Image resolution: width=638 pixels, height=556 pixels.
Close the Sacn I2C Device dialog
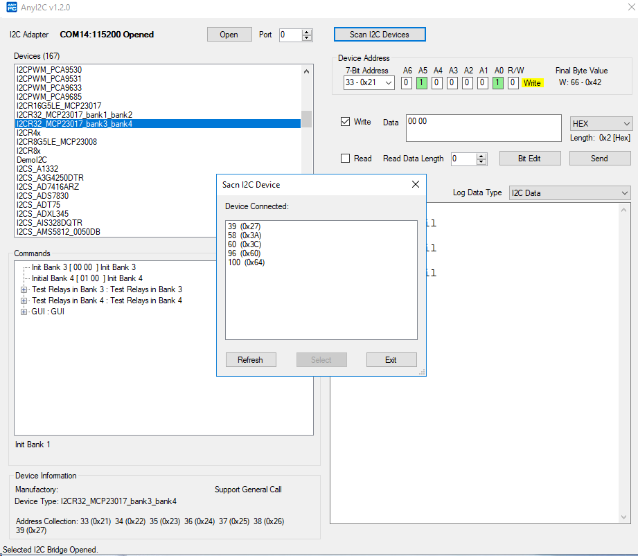point(416,184)
